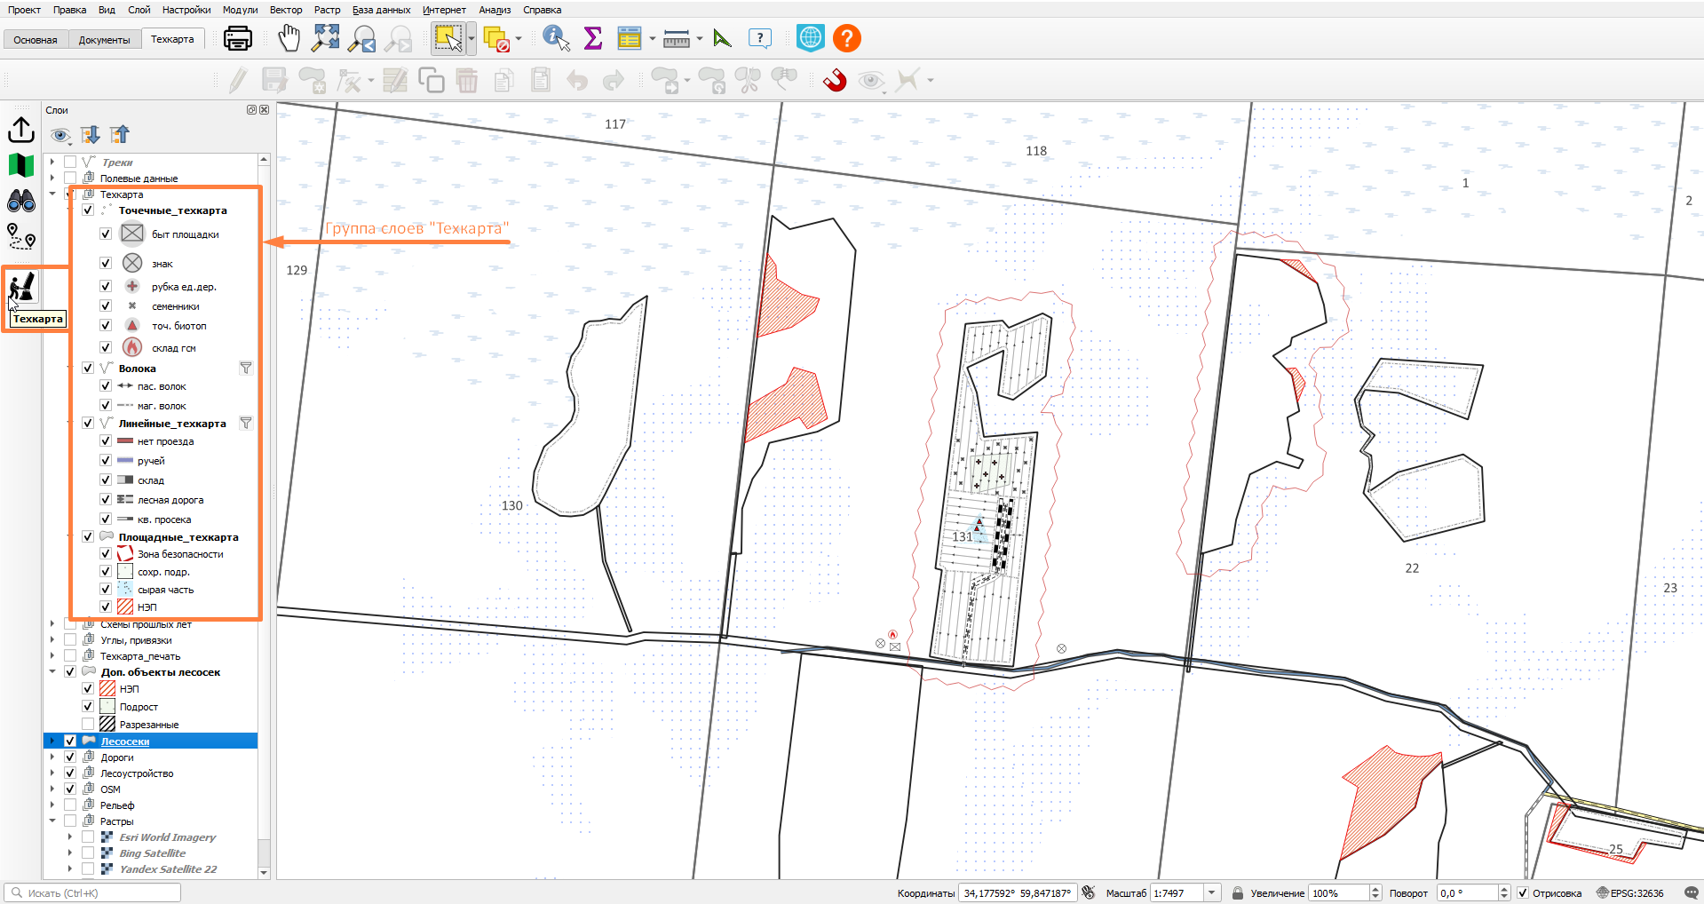Screen dimensions: 1704x904
Task: Toggle visibility of Точечные_техкарта layer
Action: pyautogui.click(x=88, y=210)
